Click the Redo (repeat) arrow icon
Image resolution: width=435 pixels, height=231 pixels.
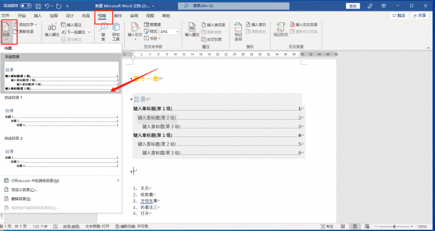coord(59,6)
